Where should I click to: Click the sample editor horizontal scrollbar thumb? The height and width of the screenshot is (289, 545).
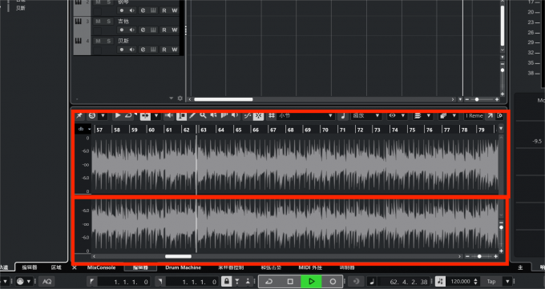click(x=178, y=256)
